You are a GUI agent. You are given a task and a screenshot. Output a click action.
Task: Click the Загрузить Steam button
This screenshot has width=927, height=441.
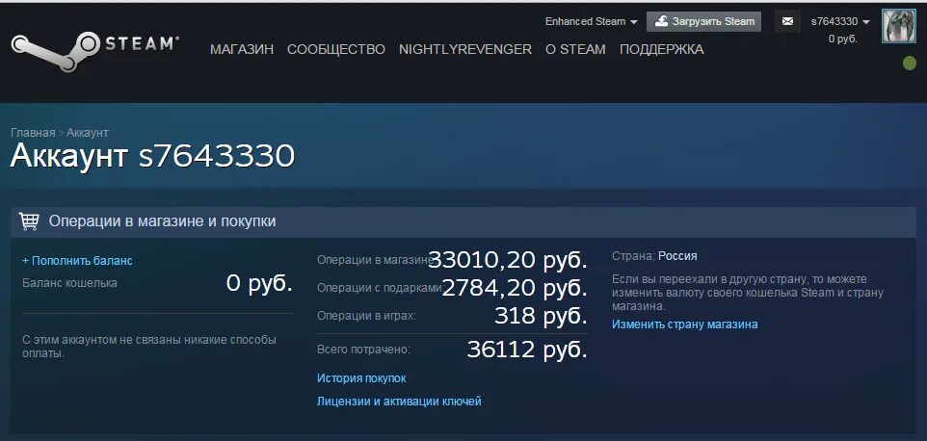click(x=703, y=22)
